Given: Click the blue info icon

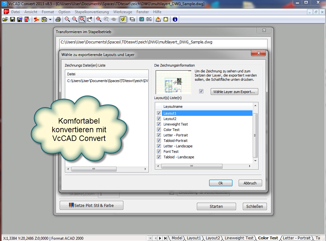Looking at the screenshot, I should (175, 19).
